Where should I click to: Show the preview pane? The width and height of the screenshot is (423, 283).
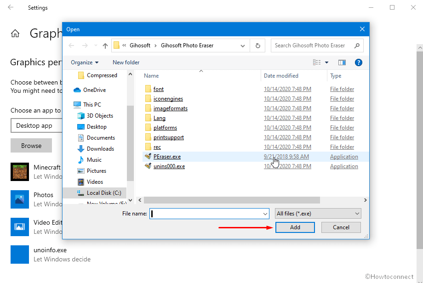(342, 62)
